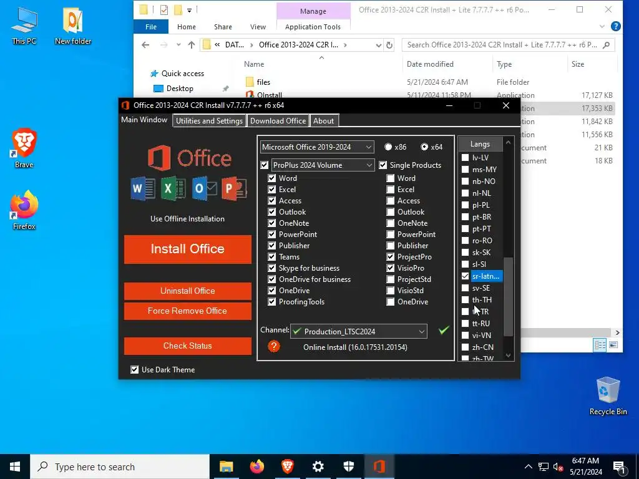Toggle the Use Dark Theme checkbox

click(135, 369)
